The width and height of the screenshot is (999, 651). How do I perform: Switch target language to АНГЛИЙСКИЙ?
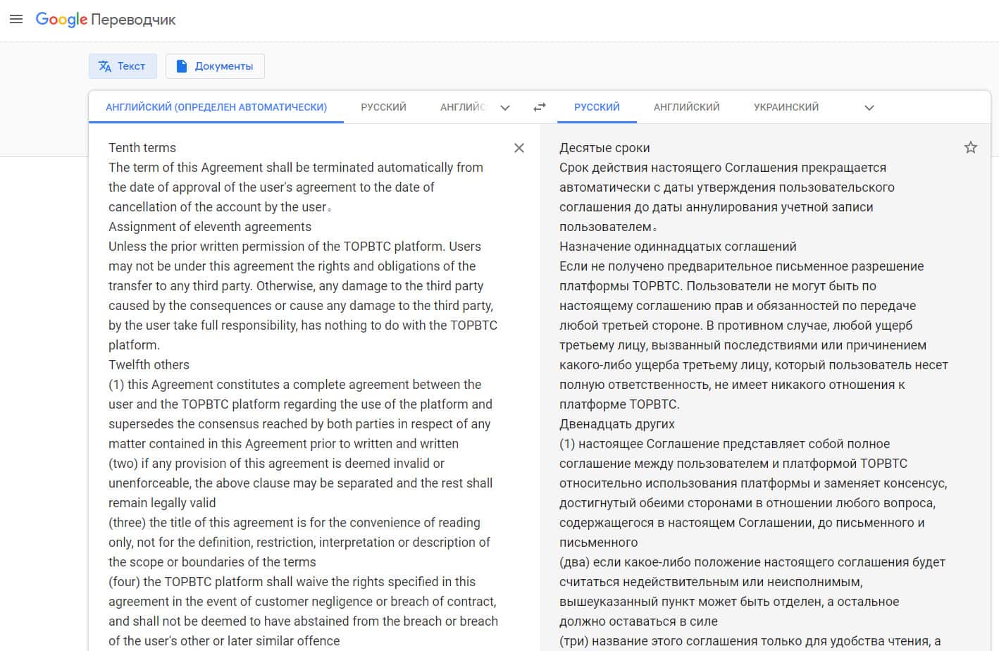click(687, 107)
